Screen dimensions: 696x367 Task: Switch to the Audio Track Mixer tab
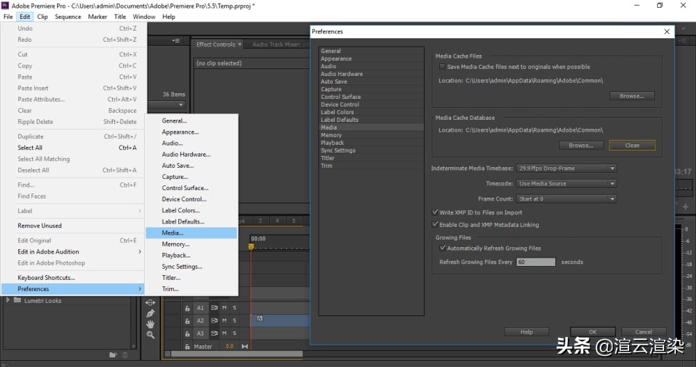click(x=276, y=45)
